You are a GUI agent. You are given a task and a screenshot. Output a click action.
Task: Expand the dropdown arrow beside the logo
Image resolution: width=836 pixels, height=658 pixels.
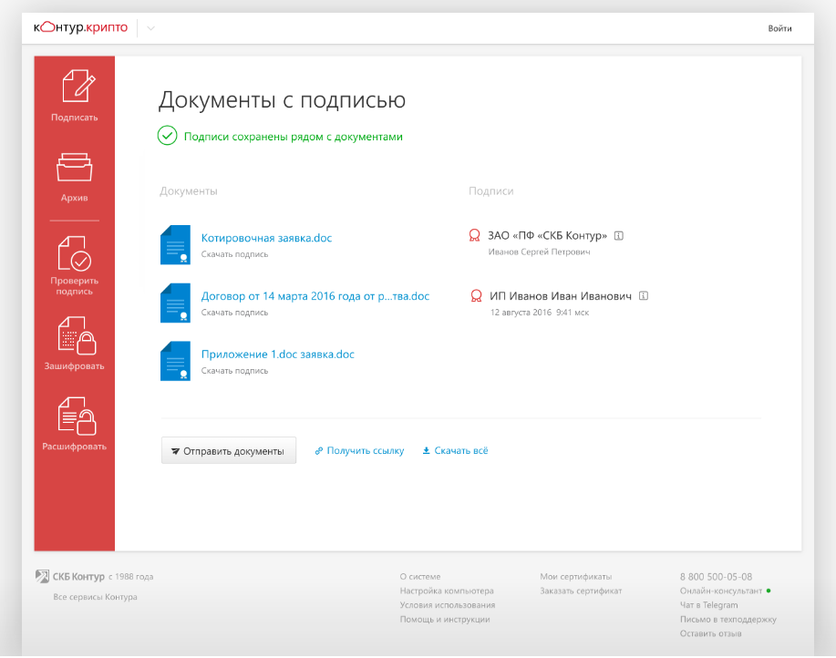coord(151,28)
